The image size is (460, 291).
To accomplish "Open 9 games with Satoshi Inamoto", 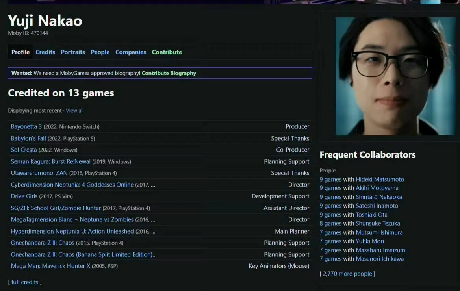I will tap(359, 206).
